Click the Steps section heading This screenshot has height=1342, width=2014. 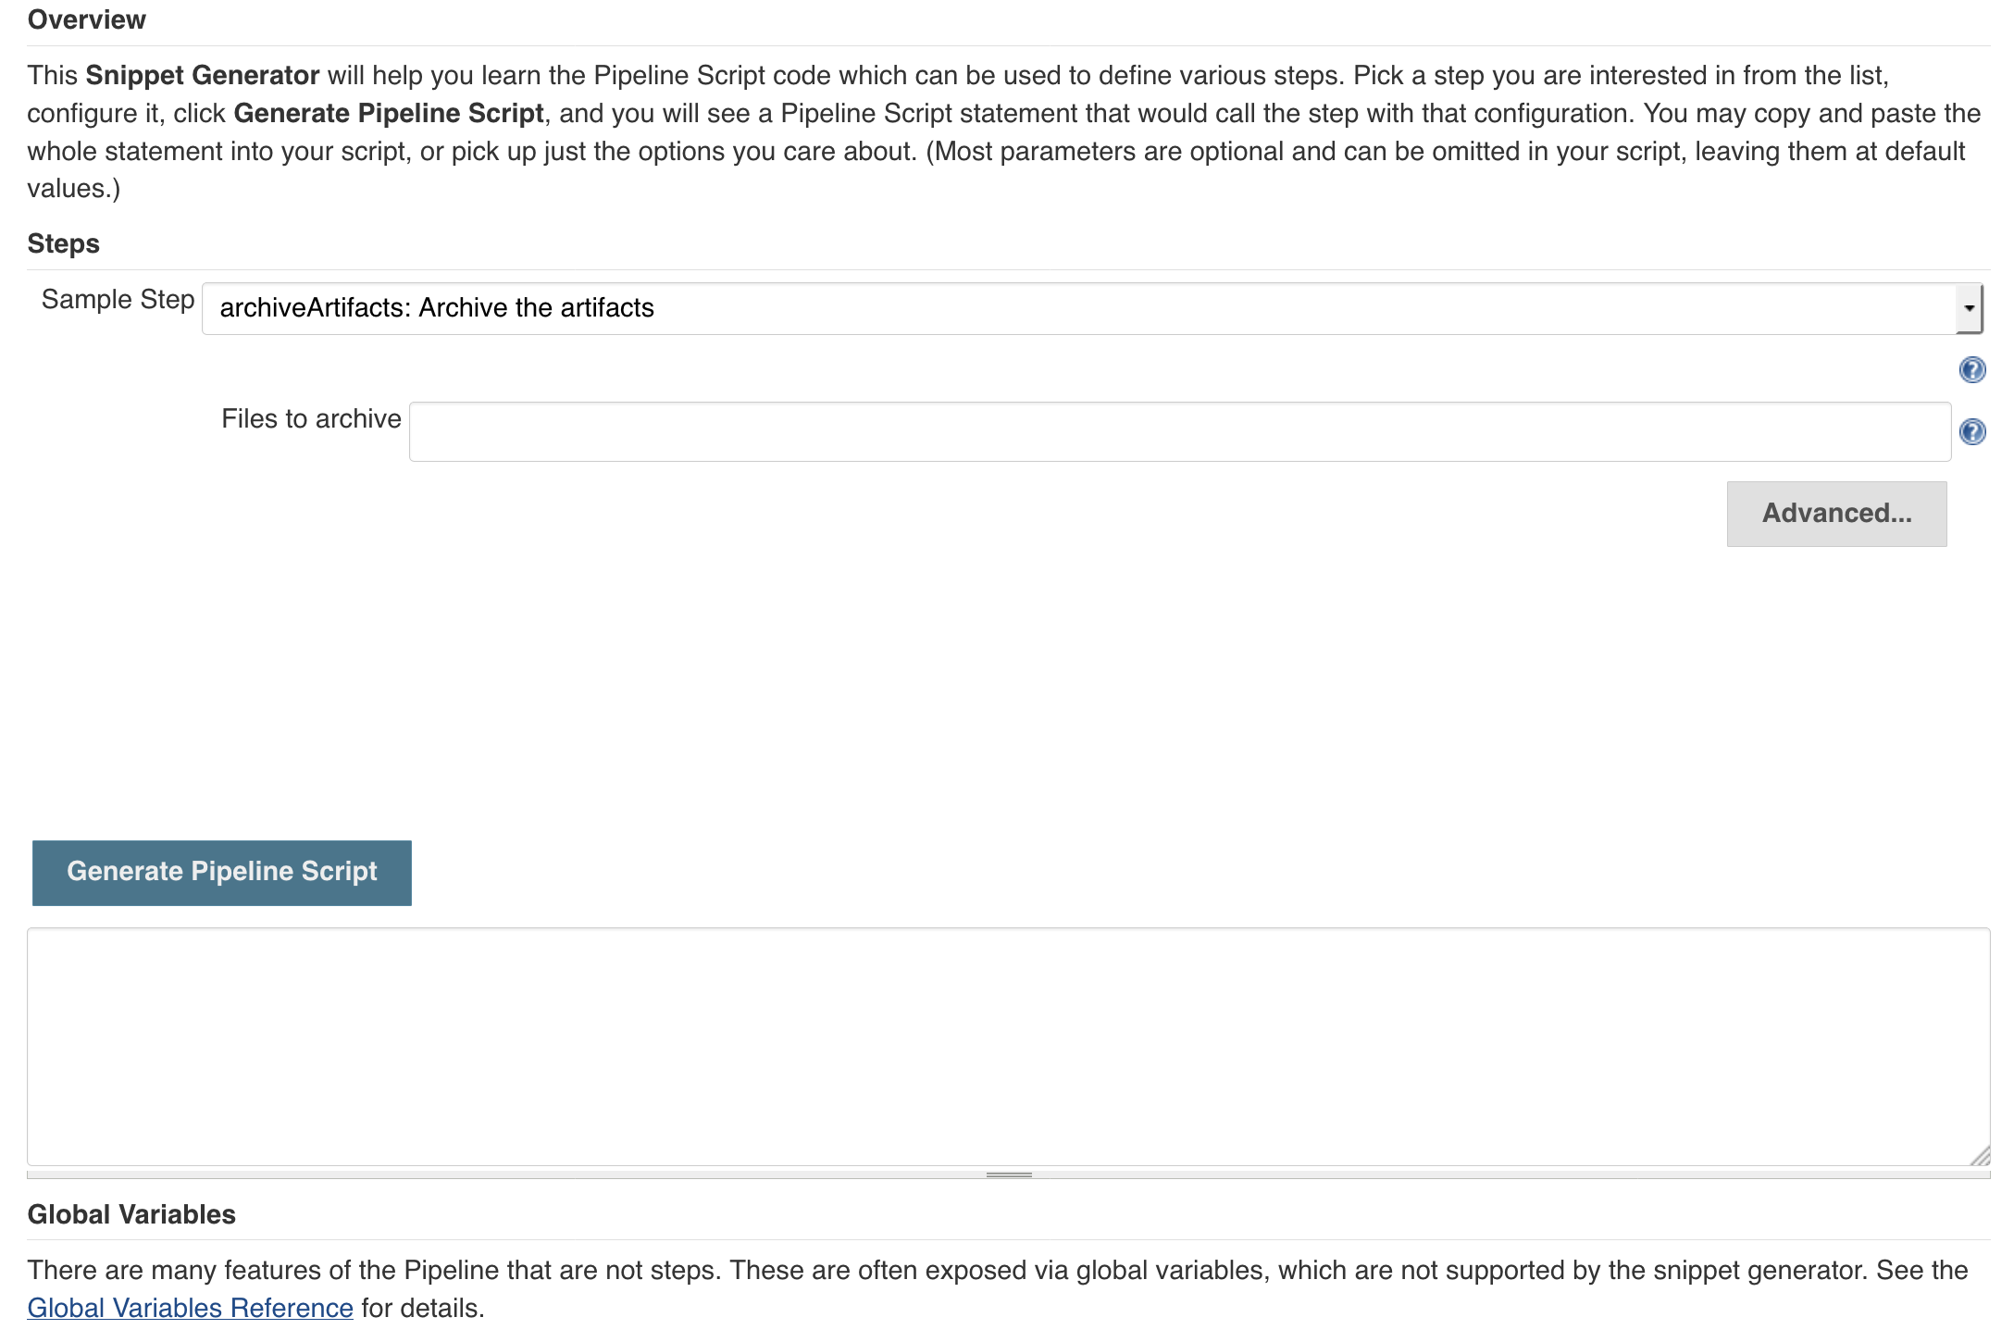tap(63, 244)
